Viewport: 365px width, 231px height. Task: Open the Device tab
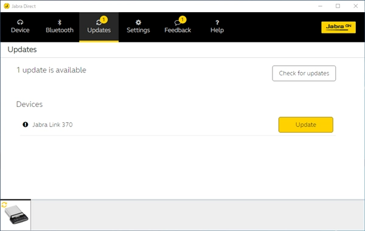20,27
